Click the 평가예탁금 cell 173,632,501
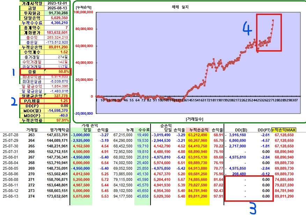The height and width of the screenshot is (215, 306). click(57, 196)
